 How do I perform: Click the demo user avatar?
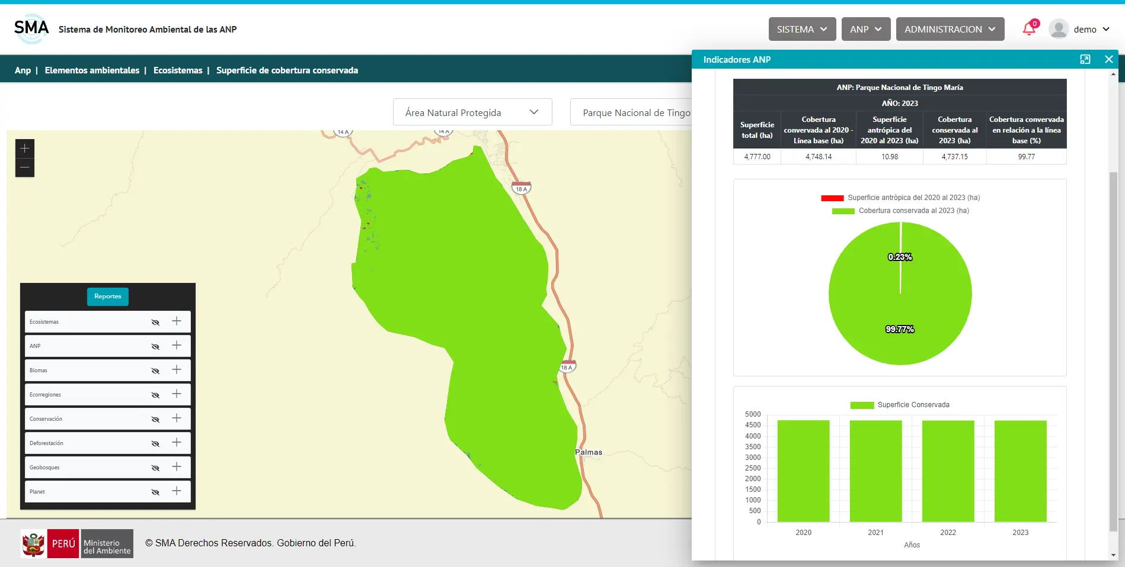click(1059, 29)
